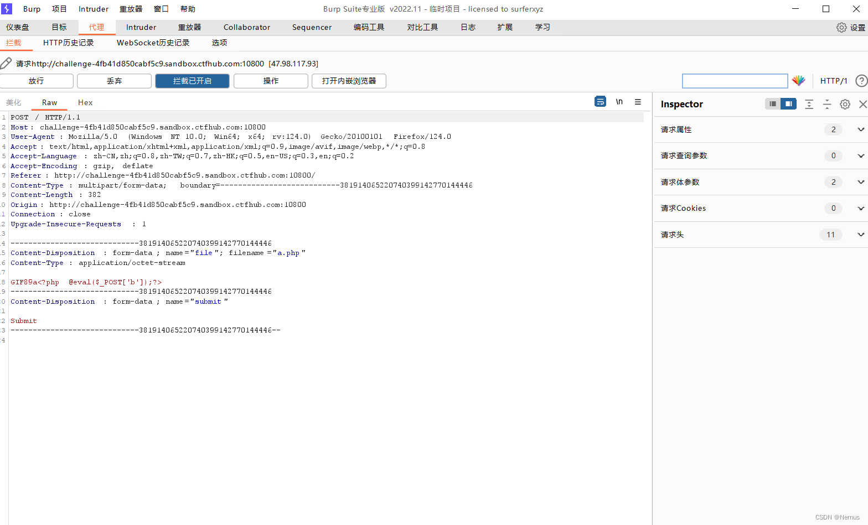This screenshot has height=525, width=868.
Task: Click the POST / HTTP/1.1 request line
Action: click(45, 117)
